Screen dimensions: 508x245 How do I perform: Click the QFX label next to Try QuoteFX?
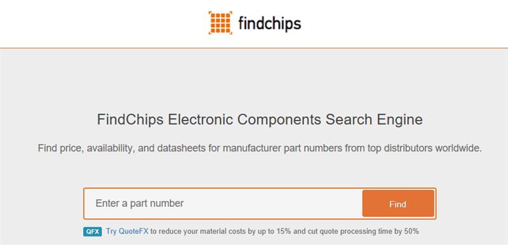[x=92, y=232]
